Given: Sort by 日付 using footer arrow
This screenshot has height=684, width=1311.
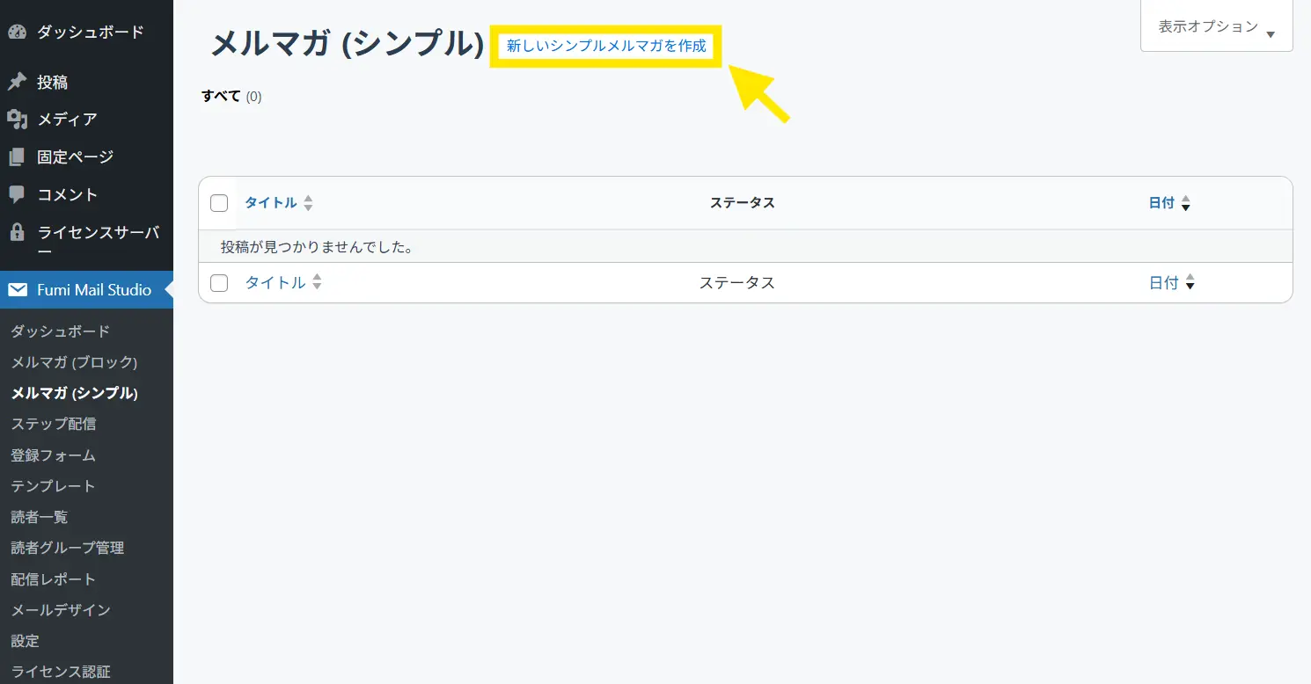Looking at the screenshot, I should click(1190, 283).
